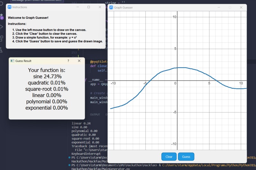The width and height of the screenshot is (256, 170).
Task: Click the Guess button in Graph Guesser
Action: [186, 157]
